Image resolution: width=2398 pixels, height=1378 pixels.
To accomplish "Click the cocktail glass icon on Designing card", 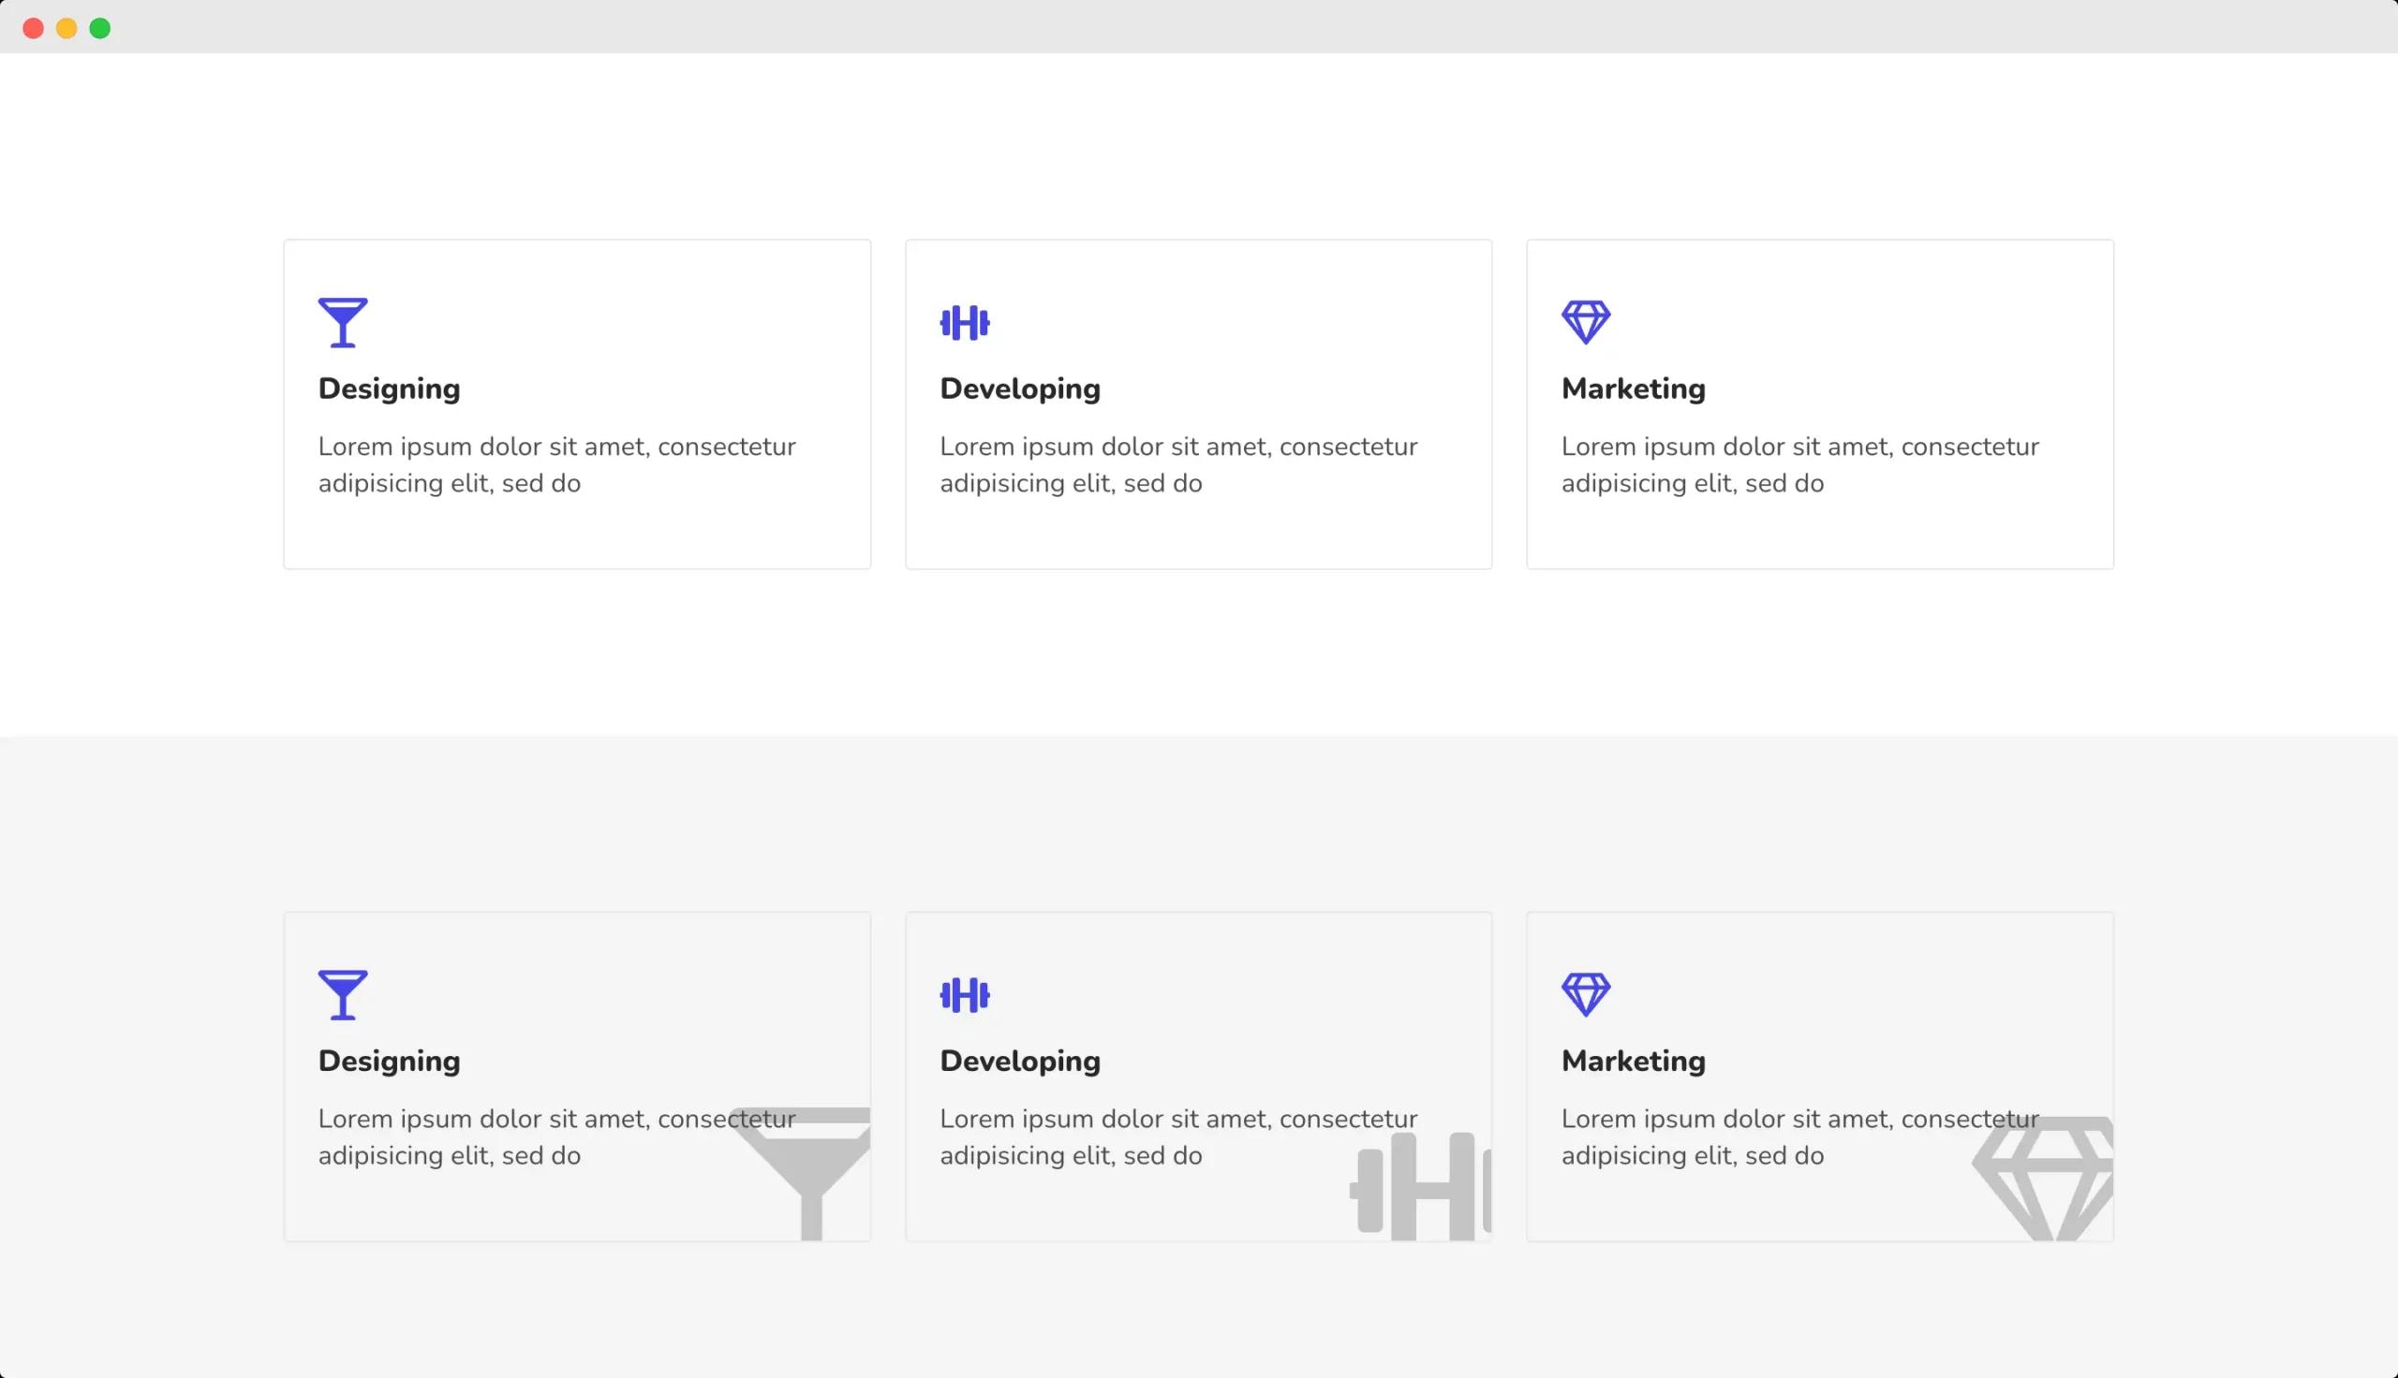I will pyautogui.click(x=342, y=323).
